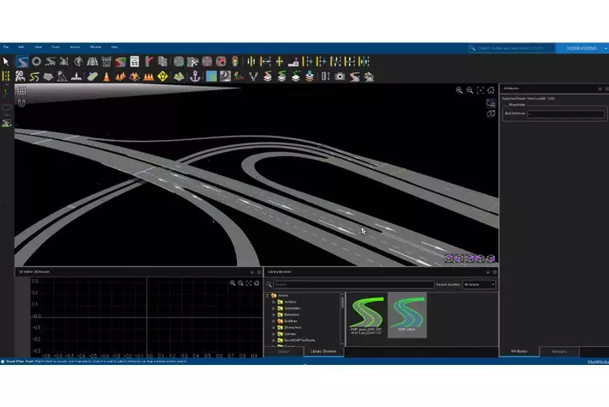Reset viewport to home view
The image size is (609, 407).
491,90
